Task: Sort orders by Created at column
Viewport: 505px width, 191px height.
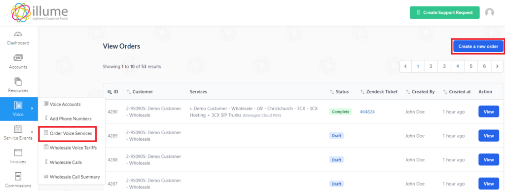Action: pos(457,92)
